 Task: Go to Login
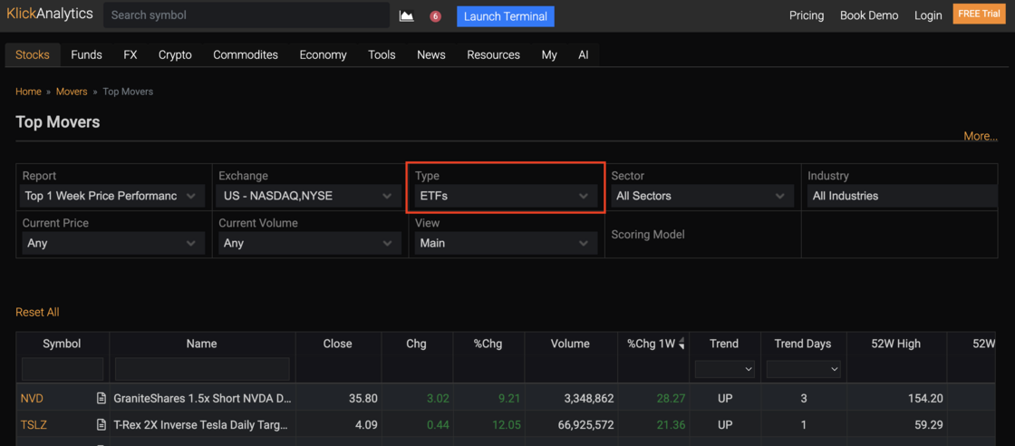pyautogui.click(x=928, y=15)
